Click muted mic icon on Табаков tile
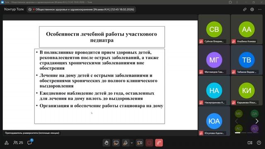The width and height of the screenshot is (265, 149). pyautogui.click(x=234, y=72)
